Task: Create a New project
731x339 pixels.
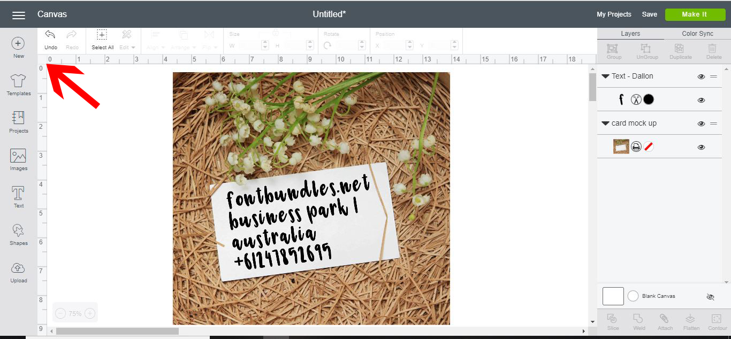Action: coord(18,48)
